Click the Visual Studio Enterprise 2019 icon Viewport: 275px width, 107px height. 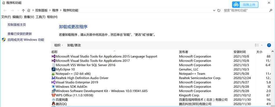tap(54, 82)
